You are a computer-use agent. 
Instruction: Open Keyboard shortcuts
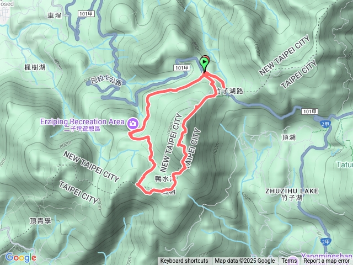tap(184, 261)
